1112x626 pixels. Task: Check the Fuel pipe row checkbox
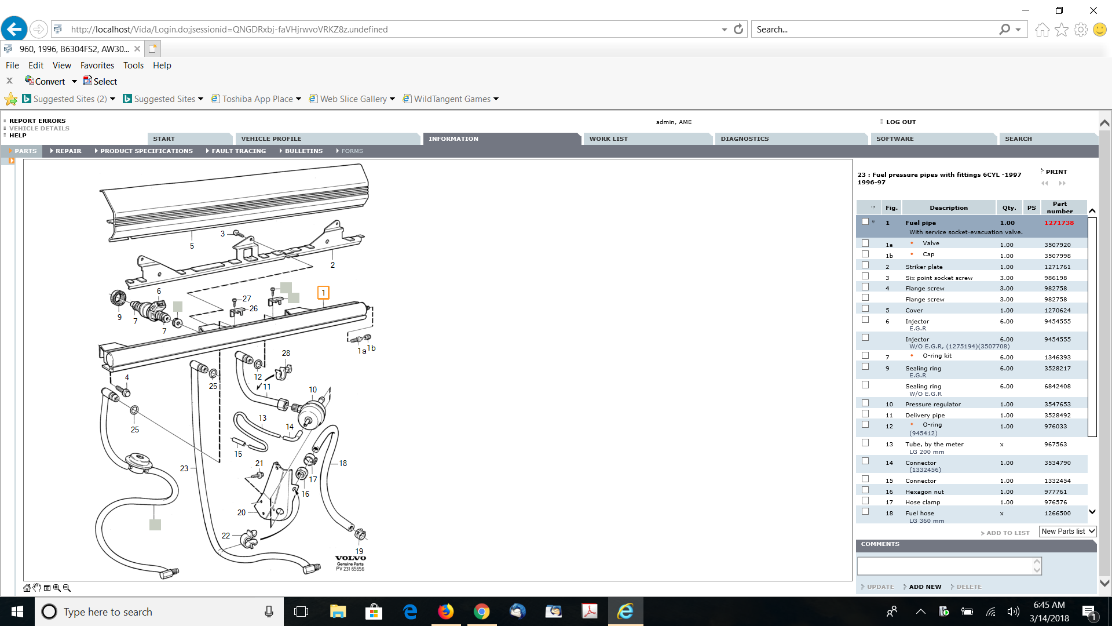pyautogui.click(x=865, y=222)
